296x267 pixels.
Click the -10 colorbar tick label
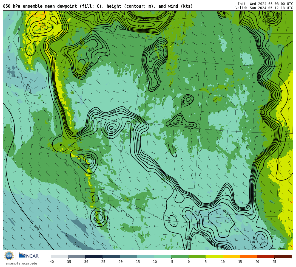pos(154,262)
